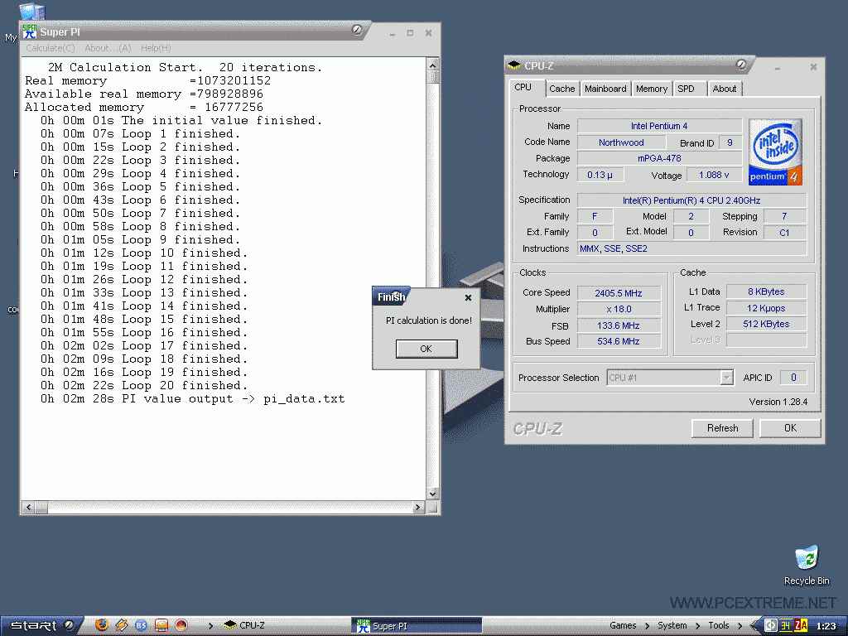Open the Calculate menu in Super PI
Image resolution: width=848 pixels, height=636 pixels.
(51, 48)
